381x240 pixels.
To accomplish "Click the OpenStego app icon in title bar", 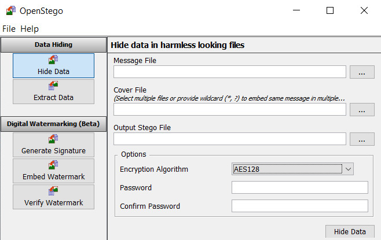I will [10, 10].
